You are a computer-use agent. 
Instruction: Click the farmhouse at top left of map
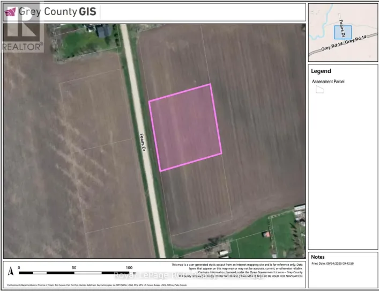(102, 33)
